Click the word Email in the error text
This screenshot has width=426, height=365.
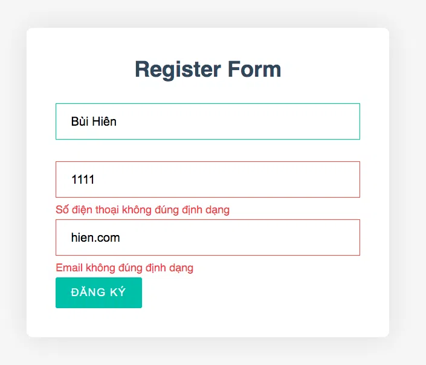(x=69, y=268)
